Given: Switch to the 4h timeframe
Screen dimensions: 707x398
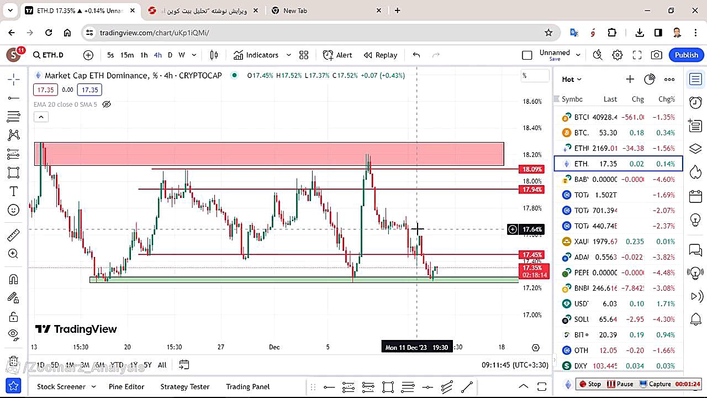Looking at the screenshot, I should [x=158, y=55].
